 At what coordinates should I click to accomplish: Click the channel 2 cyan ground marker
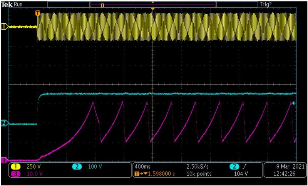point(4,124)
